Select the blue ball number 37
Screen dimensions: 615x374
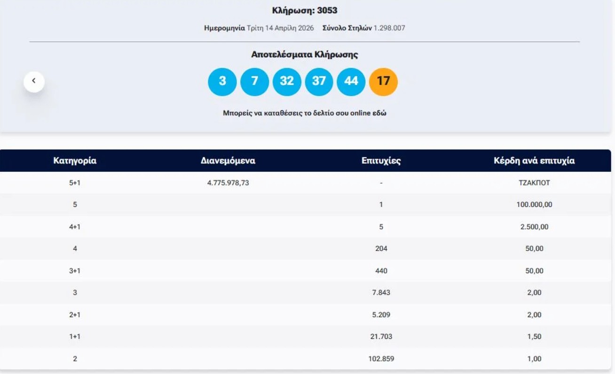[x=319, y=82]
